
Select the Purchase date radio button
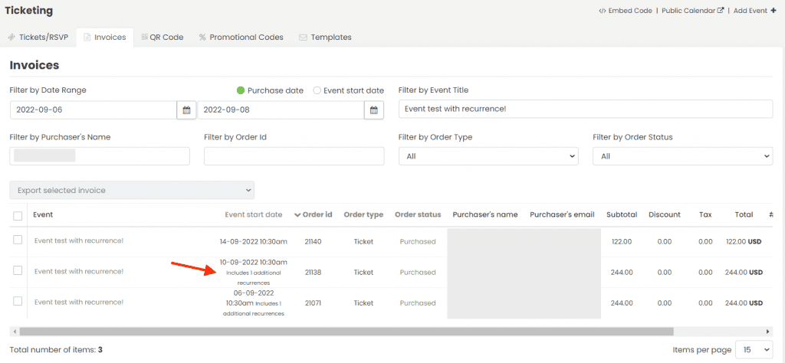coord(241,90)
